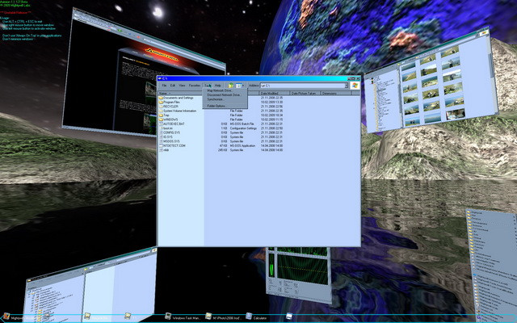
Task: Click the Windows logo throbber in Explorer
Action: (355, 86)
